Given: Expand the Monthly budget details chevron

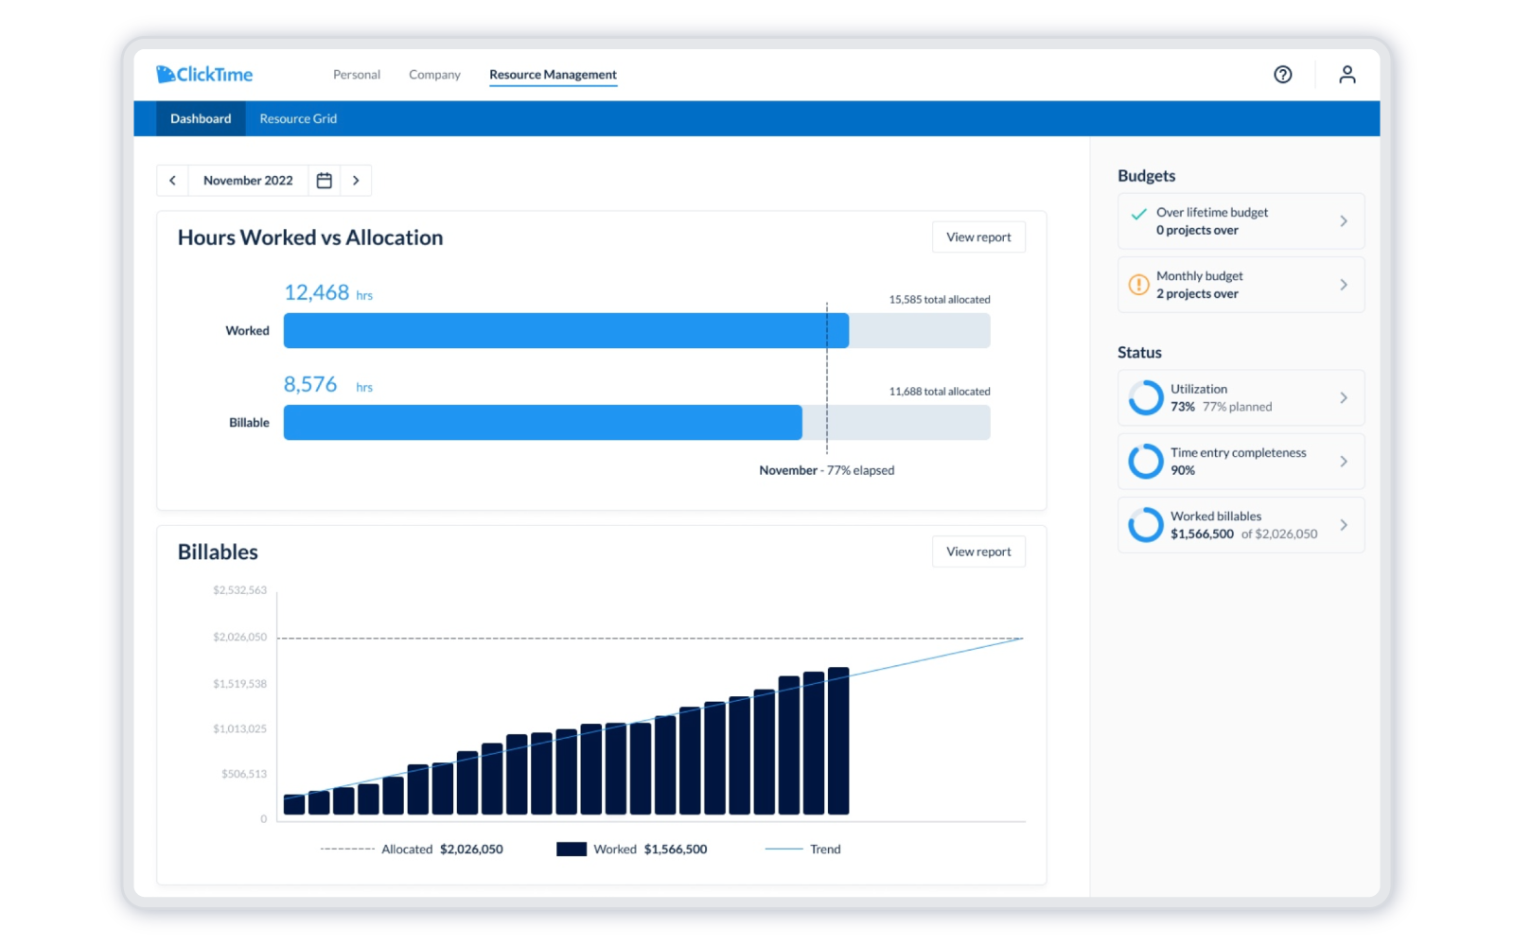Looking at the screenshot, I should pyautogui.click(x=1344, y=284).
